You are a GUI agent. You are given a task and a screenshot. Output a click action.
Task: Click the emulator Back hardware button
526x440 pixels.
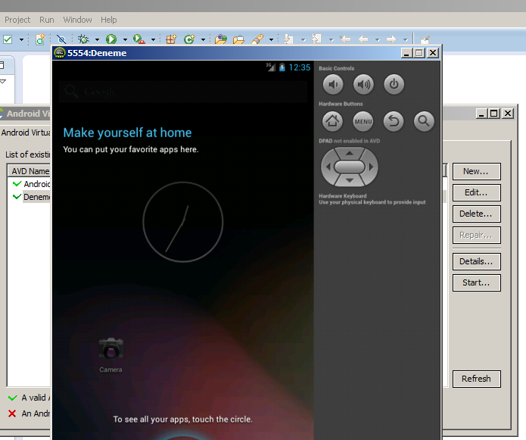(x=394, y=121)
